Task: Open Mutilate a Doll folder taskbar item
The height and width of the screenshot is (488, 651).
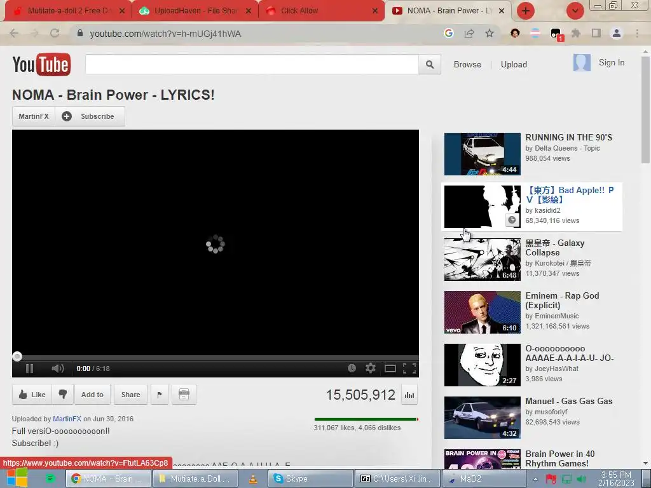Action: pyautogui.click(x=195, y=478)
